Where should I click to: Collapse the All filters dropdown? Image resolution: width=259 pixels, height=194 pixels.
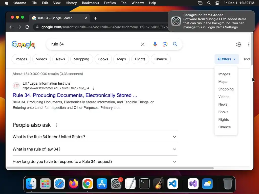pyautogui.click(x=227, y=59)
